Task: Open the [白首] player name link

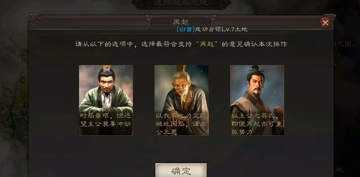Action: 186,29
